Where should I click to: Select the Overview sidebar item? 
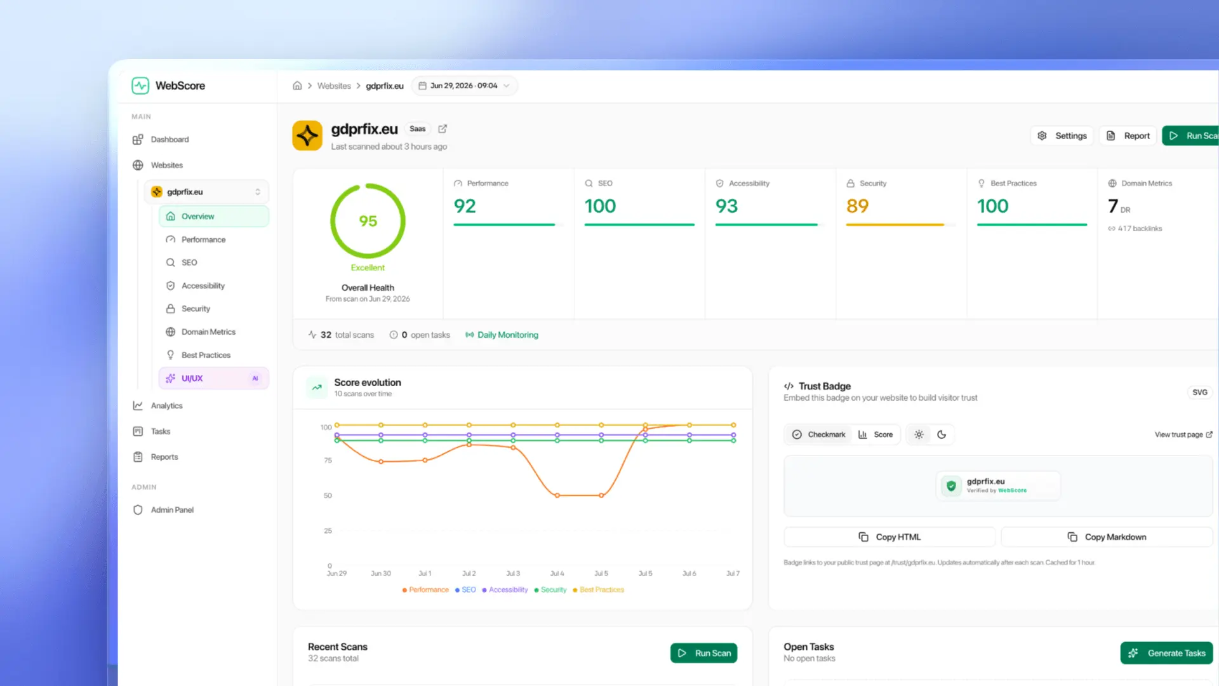click(x=214, y=217)
